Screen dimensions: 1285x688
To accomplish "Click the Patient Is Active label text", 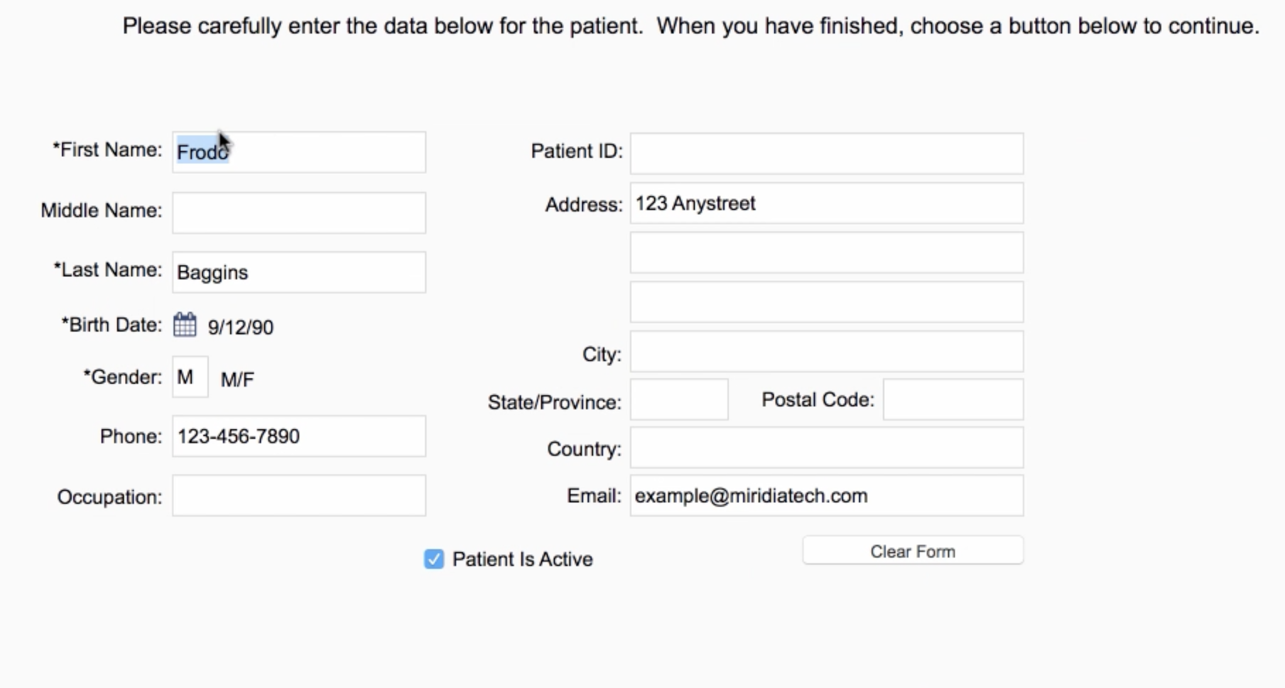I will click(x=523, y=559).
